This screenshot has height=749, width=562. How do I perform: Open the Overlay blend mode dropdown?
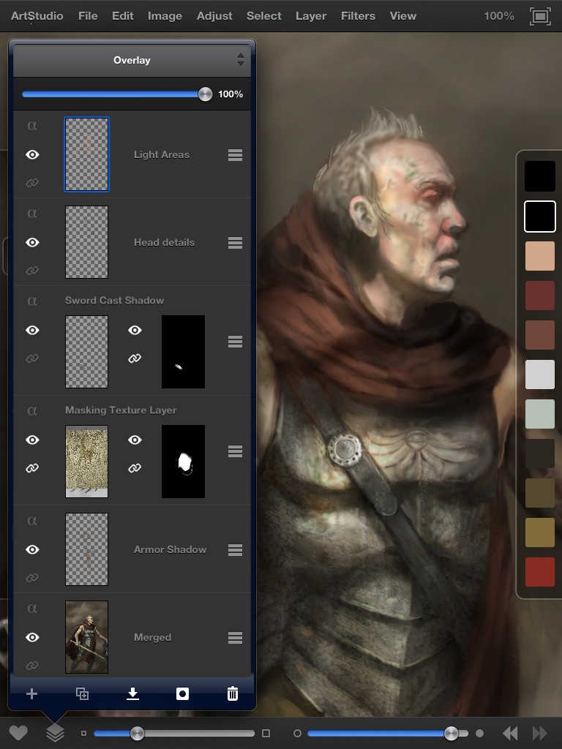tap(132, 60)
